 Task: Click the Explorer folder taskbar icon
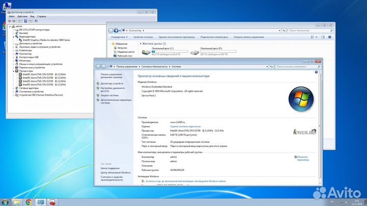tap(18, 202)
